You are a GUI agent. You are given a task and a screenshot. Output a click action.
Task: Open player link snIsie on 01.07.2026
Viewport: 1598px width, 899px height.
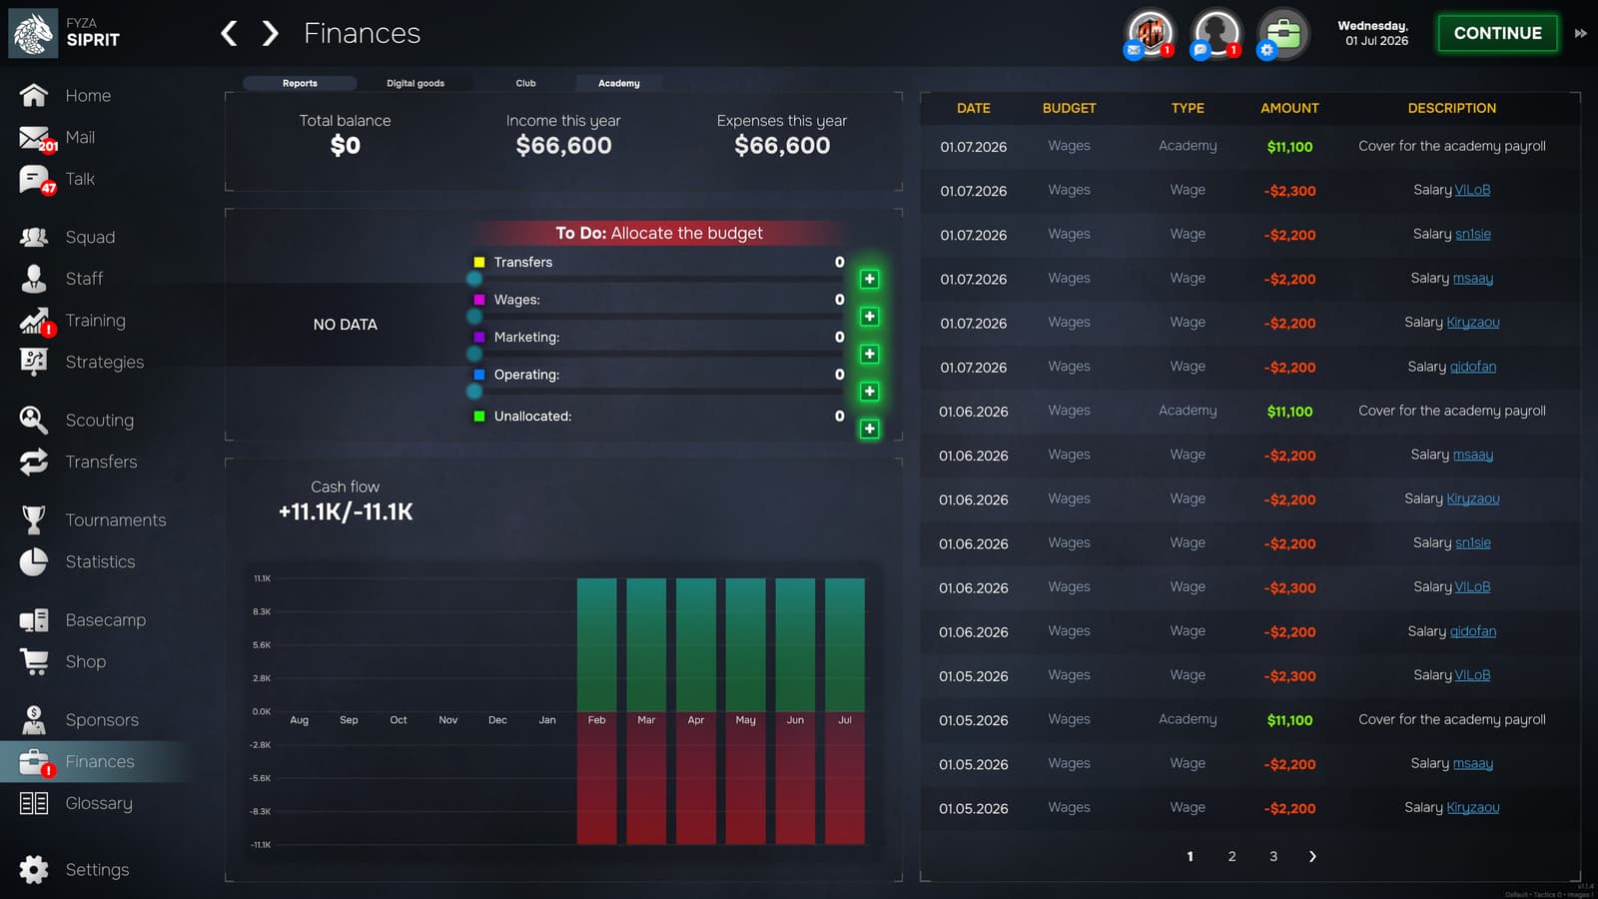(x=1472, y=234)
